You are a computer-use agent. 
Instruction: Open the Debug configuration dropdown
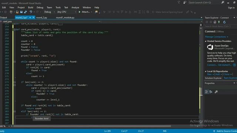[x=49, y=12]
